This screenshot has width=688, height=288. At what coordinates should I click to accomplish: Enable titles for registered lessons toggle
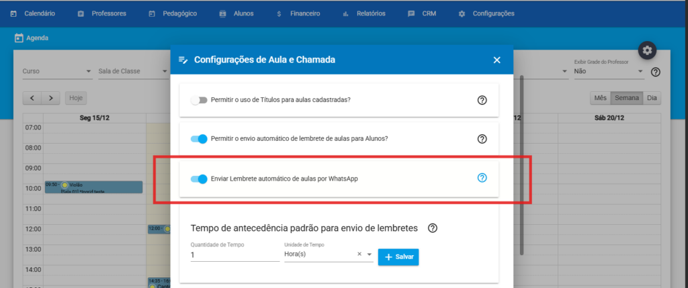[199, 100]
